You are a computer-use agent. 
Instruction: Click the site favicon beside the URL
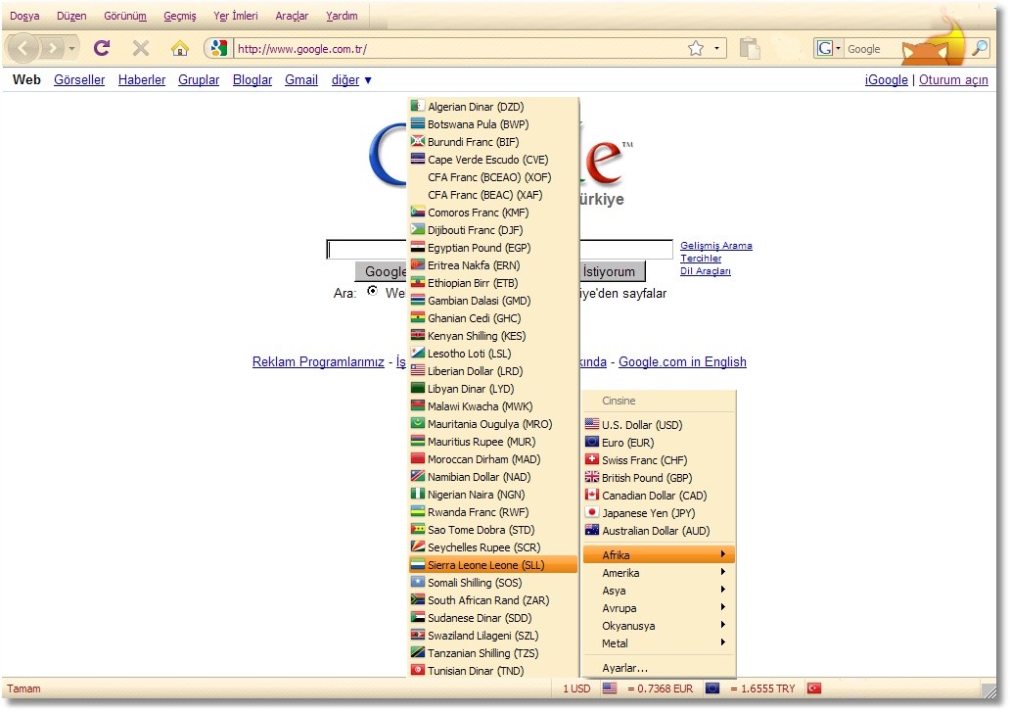pos(219,48)
